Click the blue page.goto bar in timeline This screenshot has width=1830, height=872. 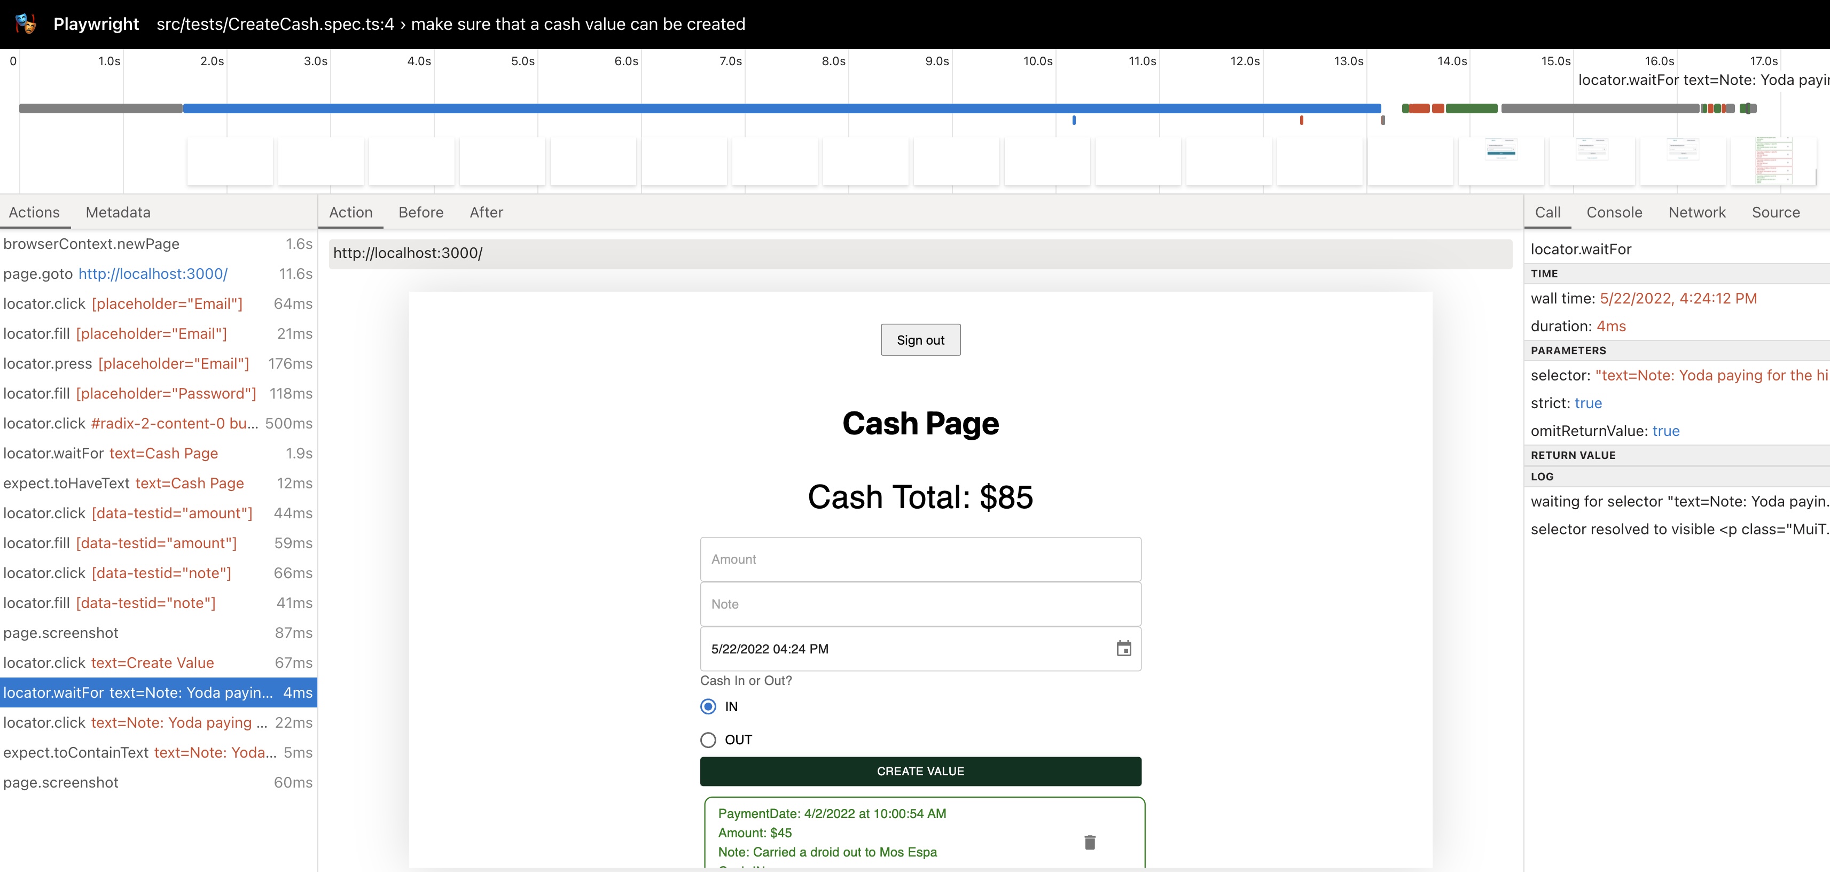pos(781,109)
